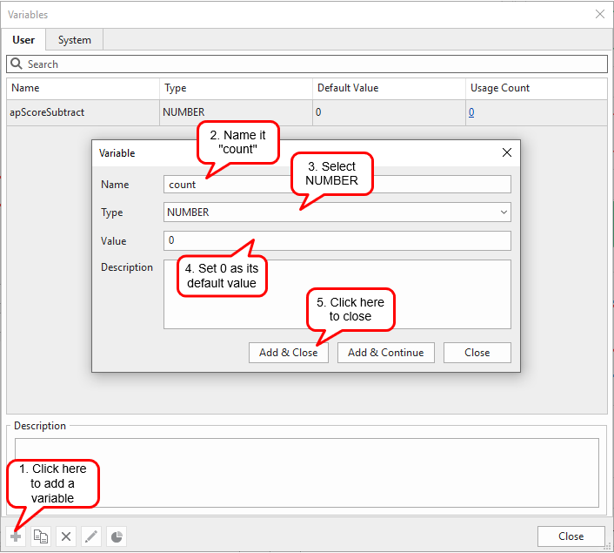Click the search magnifier icon

tap(17, 64)
